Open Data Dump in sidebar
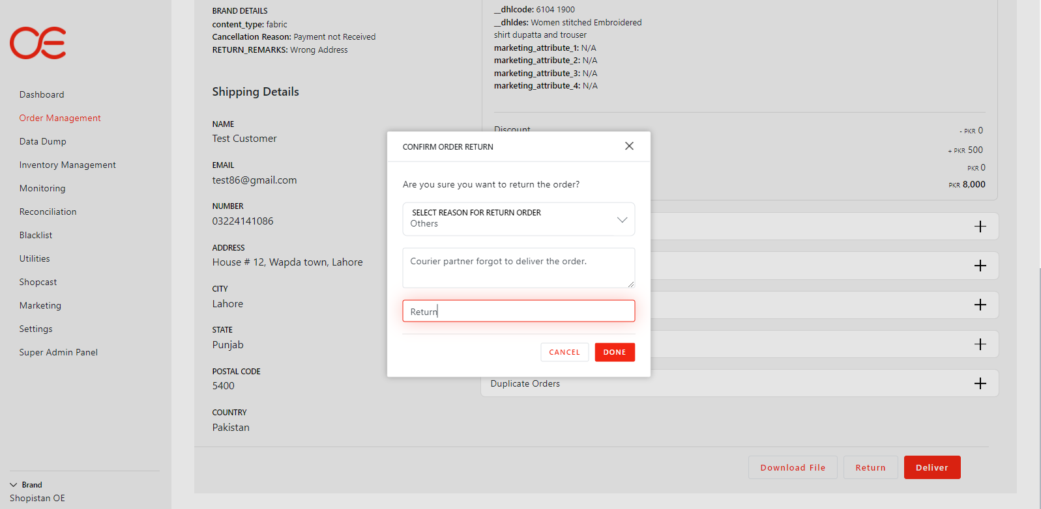Viewport: 1041px width, 509px height. [42, 141]
